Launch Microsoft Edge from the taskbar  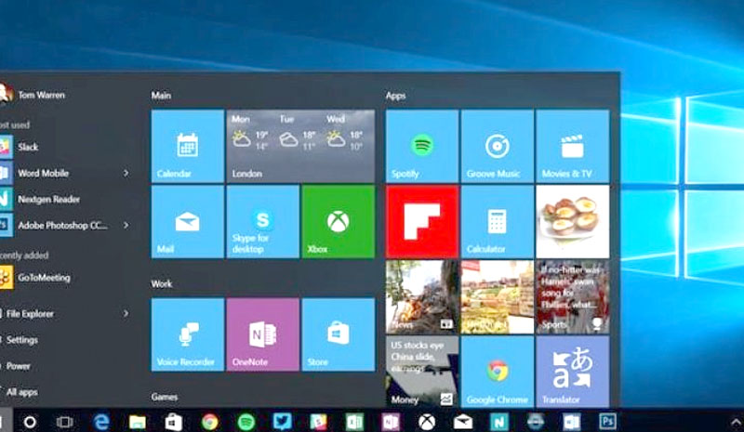point(100,422)
